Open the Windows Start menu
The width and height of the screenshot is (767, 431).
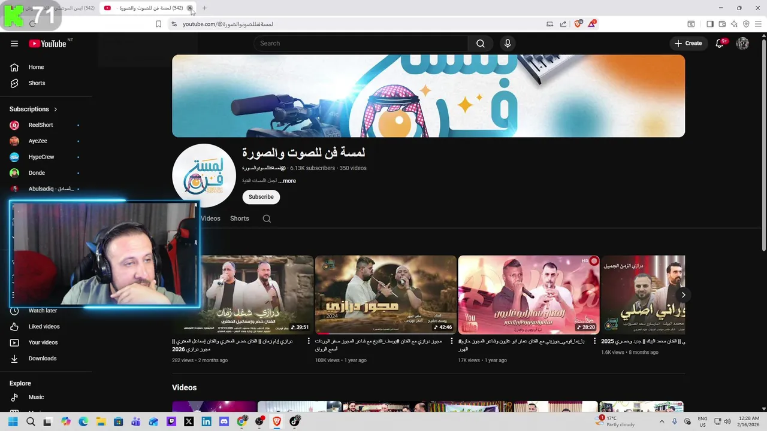(x=13, y=421)
